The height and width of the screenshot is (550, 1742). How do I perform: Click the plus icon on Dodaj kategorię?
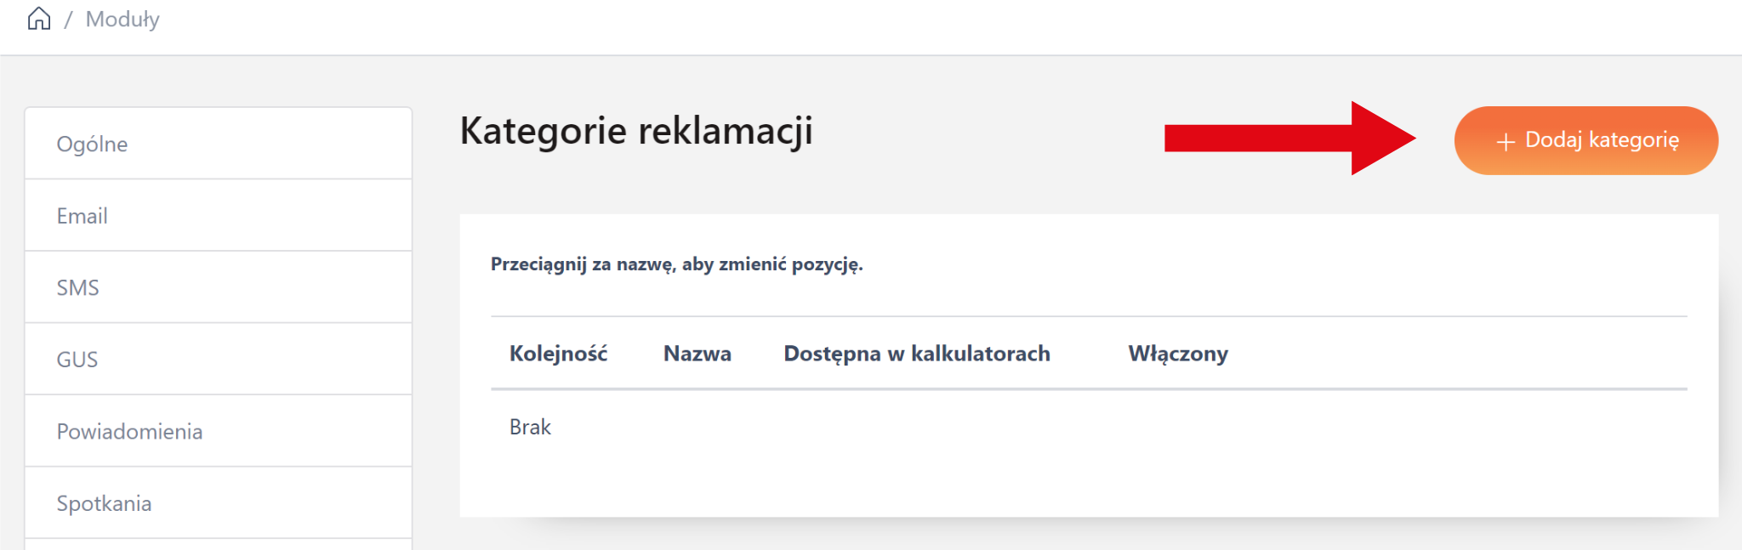pos(1506,141)
